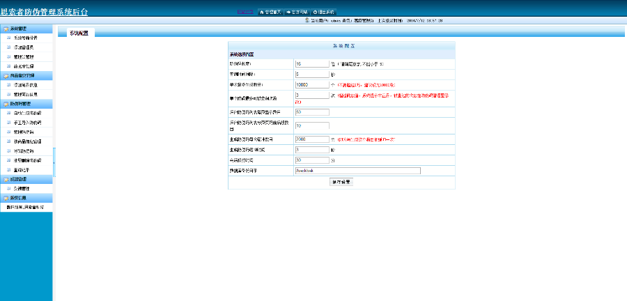Viewport: 627px width, 301px height.
Task: Collapse the 系统管理 sidebar section
Action: click(26, 29)
